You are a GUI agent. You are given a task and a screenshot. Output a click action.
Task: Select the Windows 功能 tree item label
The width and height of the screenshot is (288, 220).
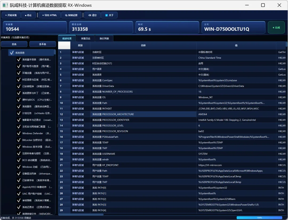37,167
